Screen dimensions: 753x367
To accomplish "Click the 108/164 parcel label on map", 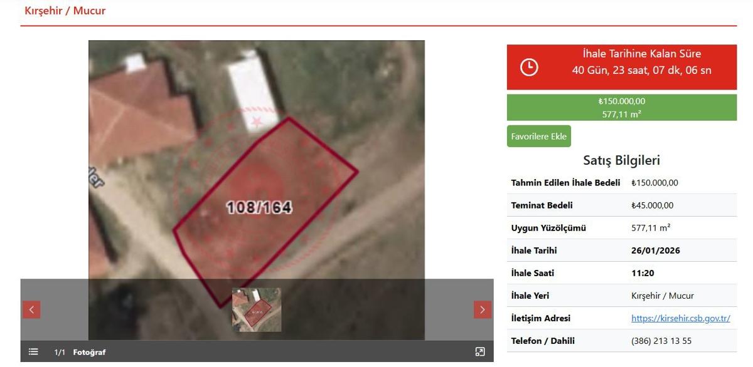I will pos(259,207).
